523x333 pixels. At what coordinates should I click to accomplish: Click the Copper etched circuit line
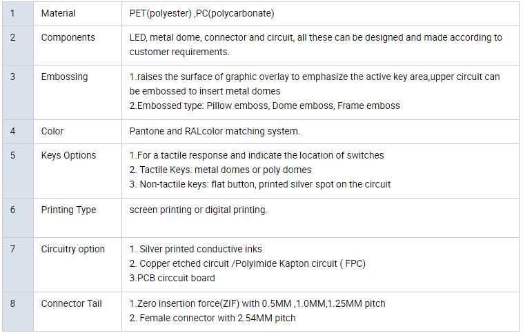tap(248, 263)
